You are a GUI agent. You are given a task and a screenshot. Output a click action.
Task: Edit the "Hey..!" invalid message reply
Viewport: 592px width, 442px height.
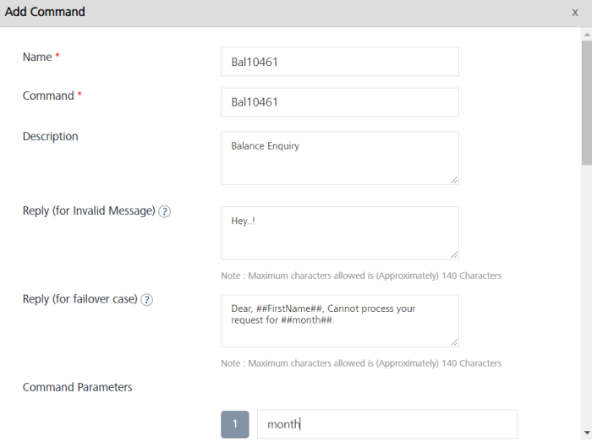(339, 232)
